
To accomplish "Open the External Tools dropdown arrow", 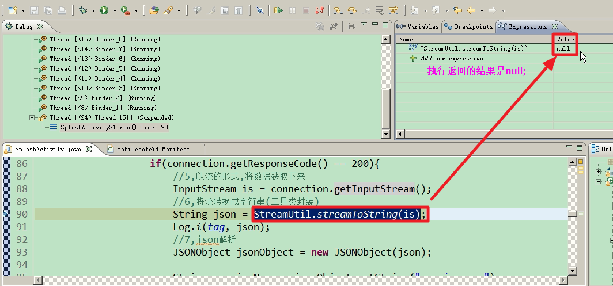I will click(x=136, y=11).
